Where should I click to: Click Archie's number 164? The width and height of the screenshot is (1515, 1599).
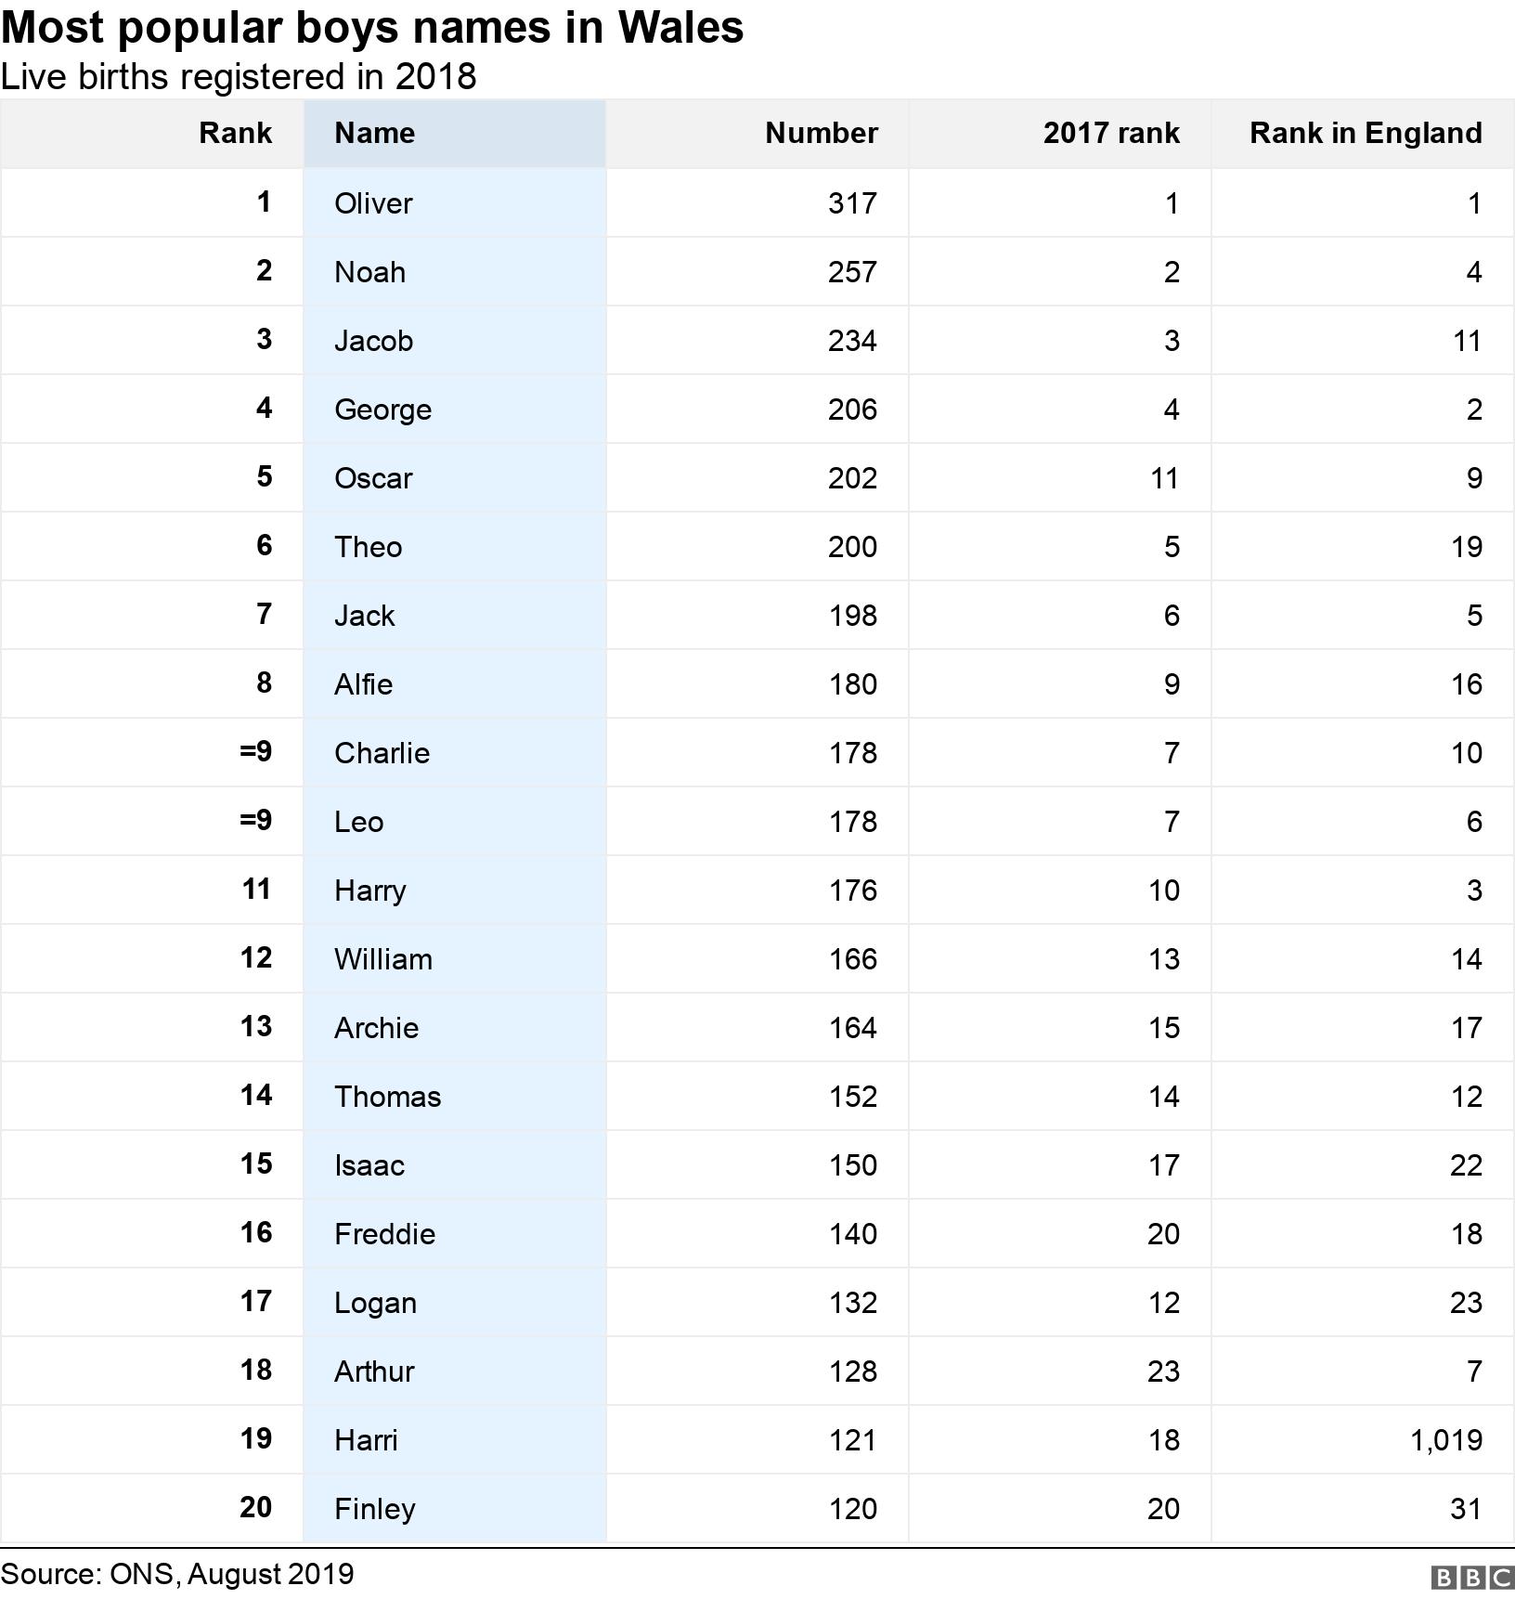coord(852,1027)
